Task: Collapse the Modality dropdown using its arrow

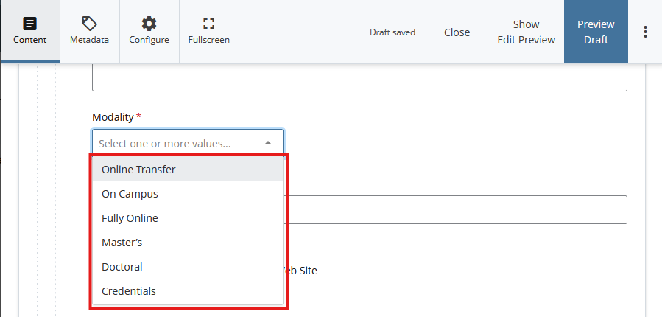Action: (x=268, y=143)
